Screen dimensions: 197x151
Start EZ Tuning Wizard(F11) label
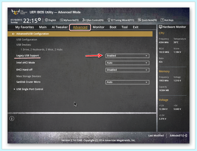(122, 20)
